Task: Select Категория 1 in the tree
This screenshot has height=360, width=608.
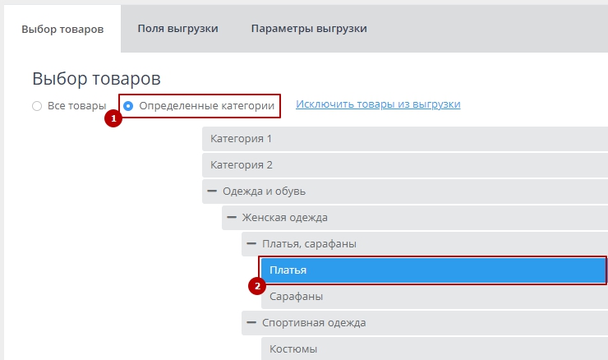Action: click(x=241, y=138)
